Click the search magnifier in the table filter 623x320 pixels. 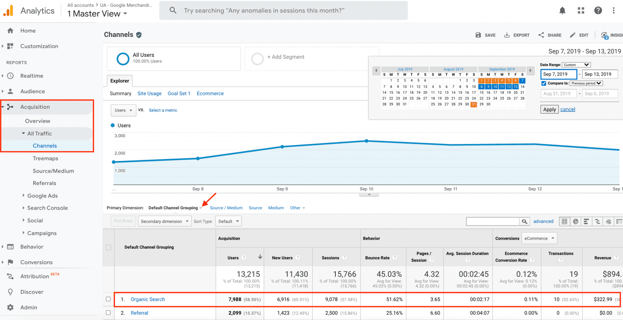click(524, 221)
